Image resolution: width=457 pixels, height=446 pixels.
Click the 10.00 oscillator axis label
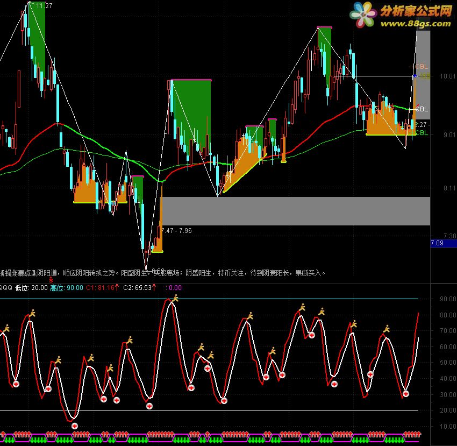point(448,426)
